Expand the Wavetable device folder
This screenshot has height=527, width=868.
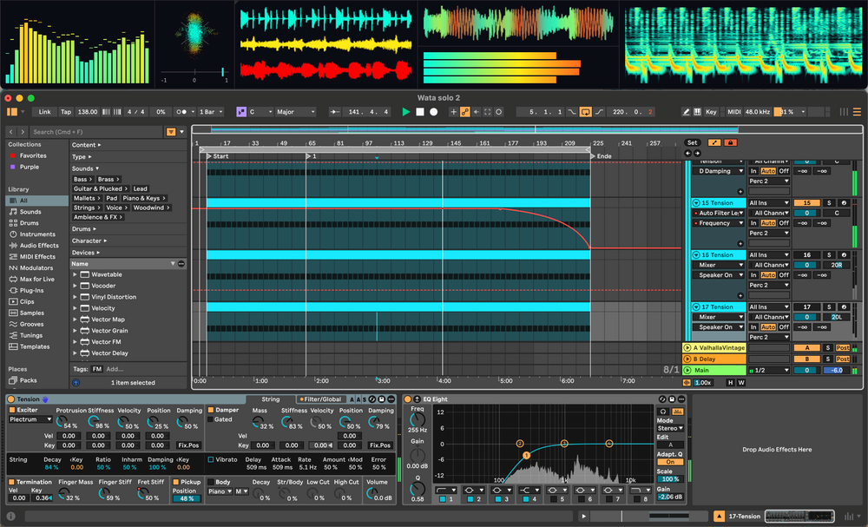coord(76,274)
